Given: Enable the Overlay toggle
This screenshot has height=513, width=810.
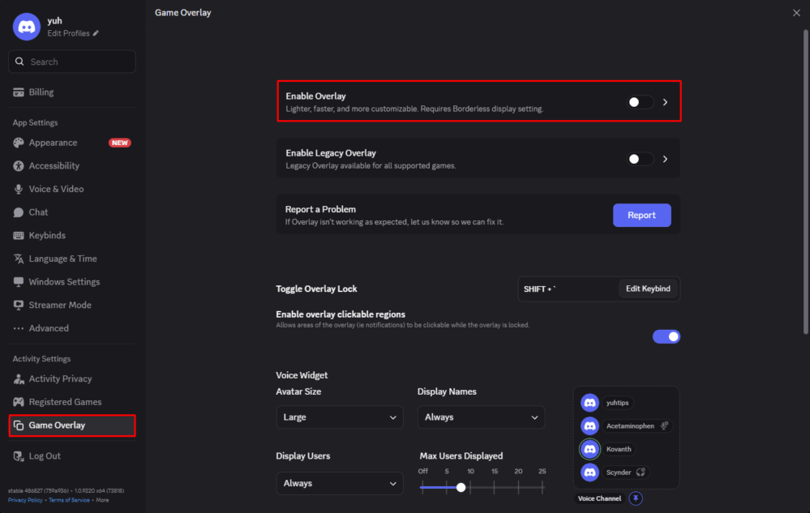Looking at the screenshot, I should [x=639, y=101].
